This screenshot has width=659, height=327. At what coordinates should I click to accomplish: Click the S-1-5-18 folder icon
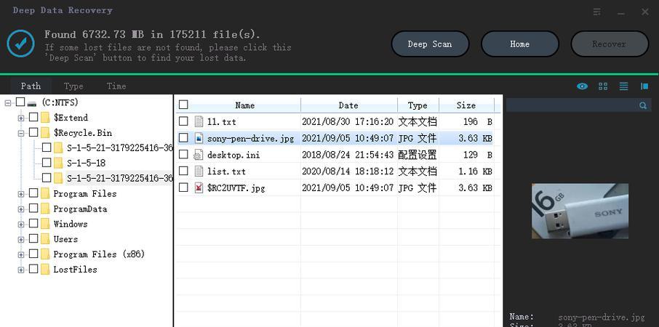pyautogui.click(x=58, y=163)
